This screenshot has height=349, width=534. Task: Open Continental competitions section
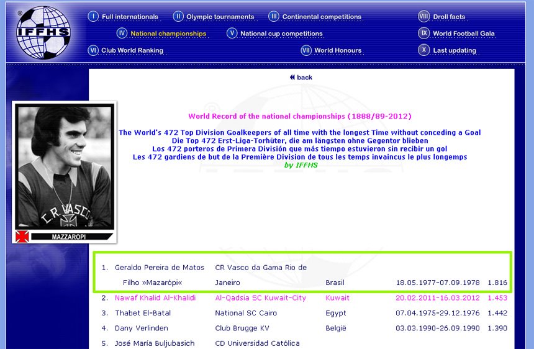click(x=322, y=17)
